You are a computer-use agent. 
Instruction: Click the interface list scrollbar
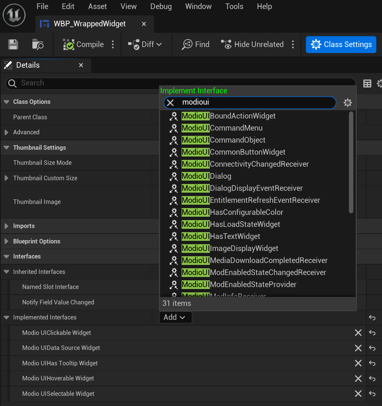click(351, 162)
